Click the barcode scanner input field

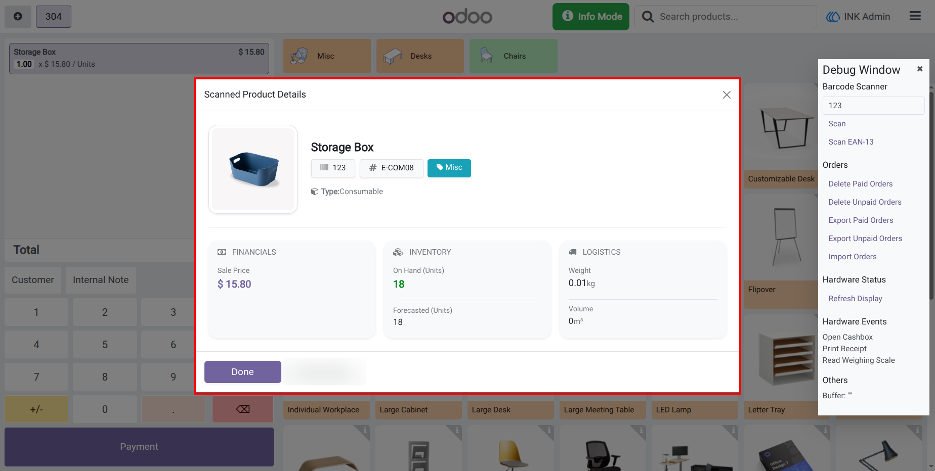874,106
